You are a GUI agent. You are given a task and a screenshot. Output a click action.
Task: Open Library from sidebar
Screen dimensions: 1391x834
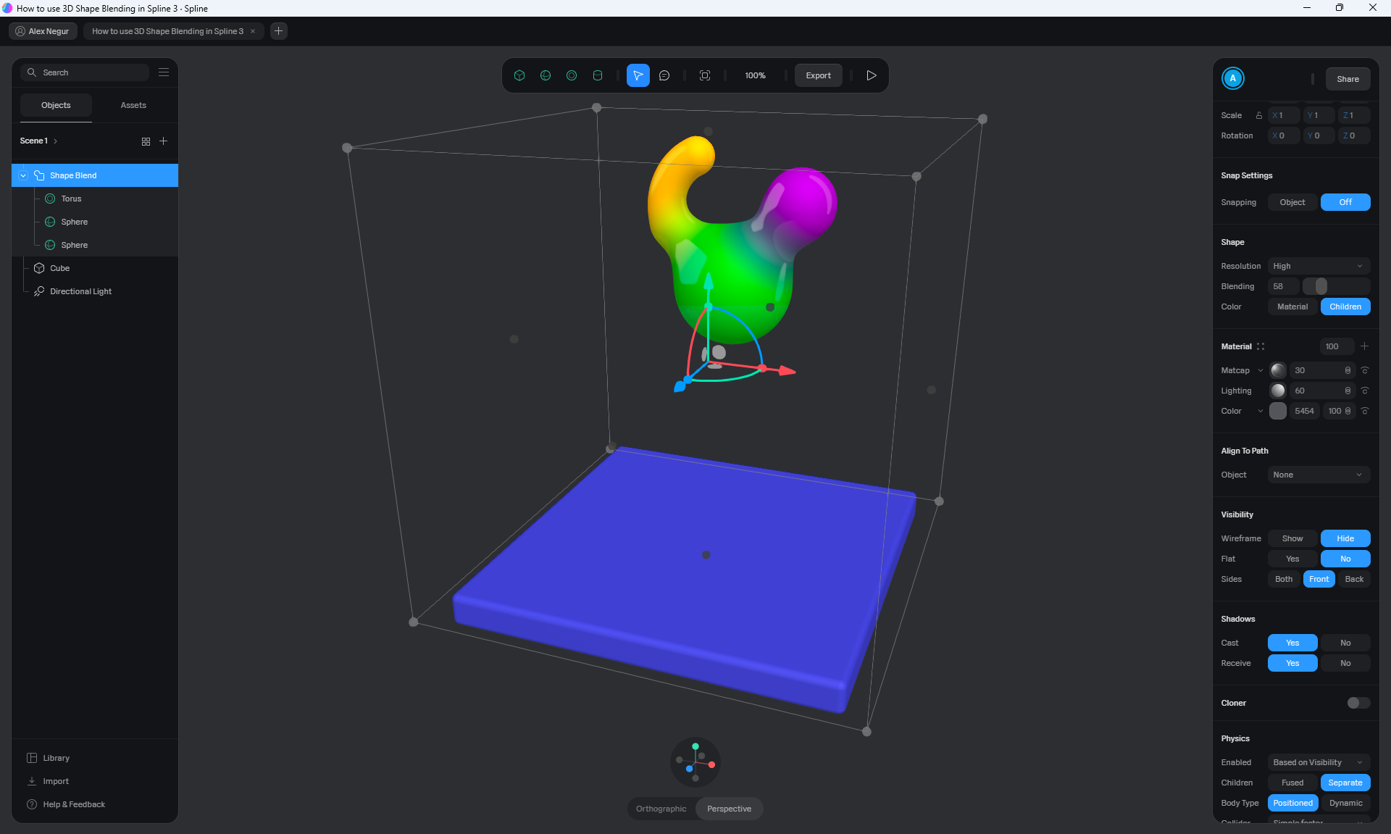56,758
